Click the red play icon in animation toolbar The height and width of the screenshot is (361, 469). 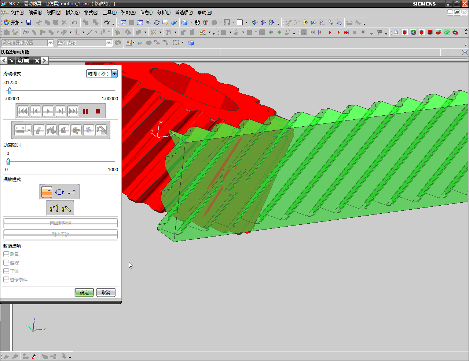tap(330, 32)
